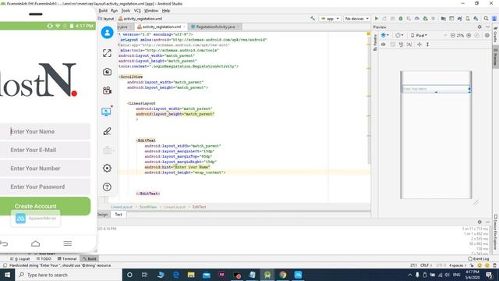Open the project structure folder icon in toolbar
This screenshot has height=281, width=499.
pyautogui.click(x=444, y=19)
